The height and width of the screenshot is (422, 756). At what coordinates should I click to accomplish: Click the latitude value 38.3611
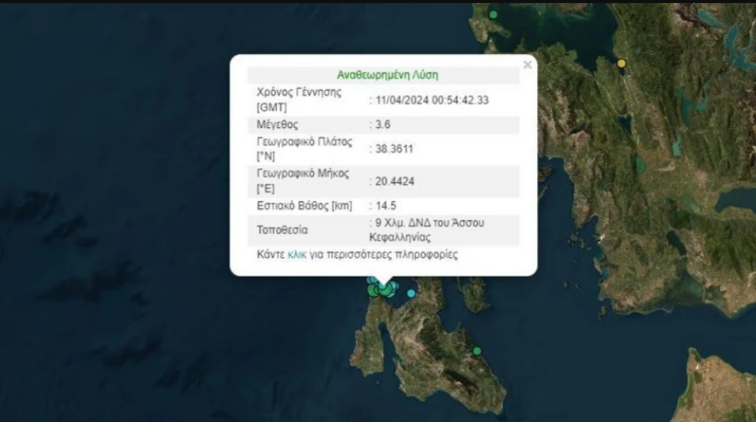click(394, 148)
